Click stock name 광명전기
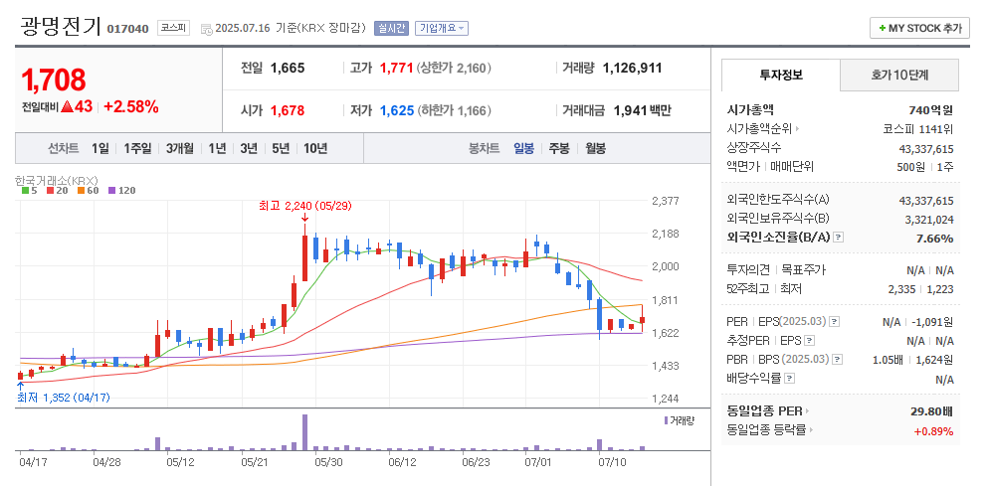The height and width of the screenshot is (486, 989). click(61, 26)
